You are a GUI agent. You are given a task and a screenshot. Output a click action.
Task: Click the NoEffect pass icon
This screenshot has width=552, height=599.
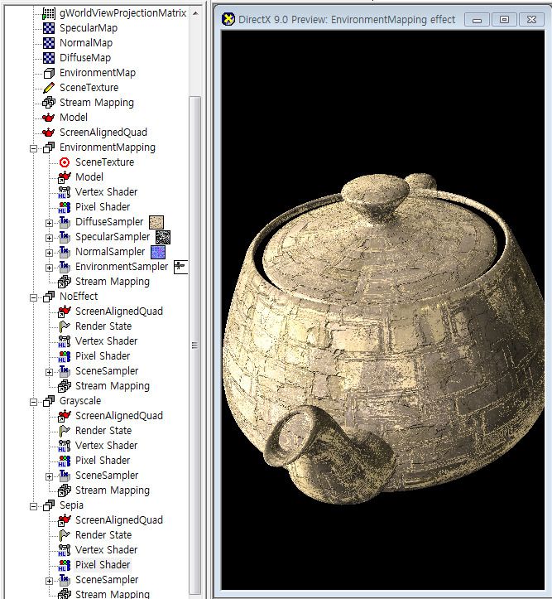tap(49, 297)
